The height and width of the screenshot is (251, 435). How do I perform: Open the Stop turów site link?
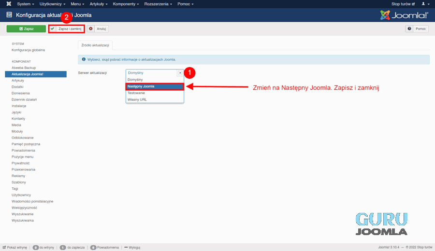click(403, 4)
